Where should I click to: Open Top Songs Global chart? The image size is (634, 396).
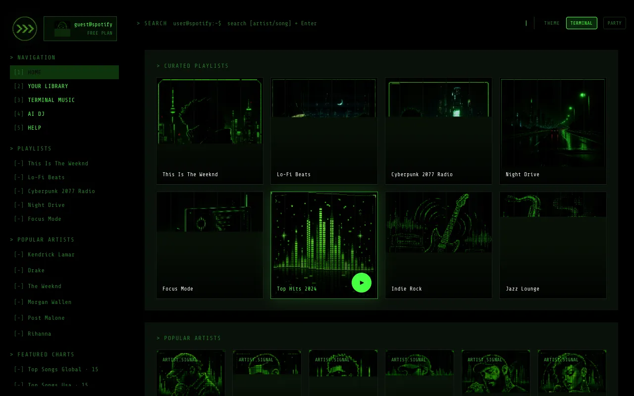(x=64, y=369)
